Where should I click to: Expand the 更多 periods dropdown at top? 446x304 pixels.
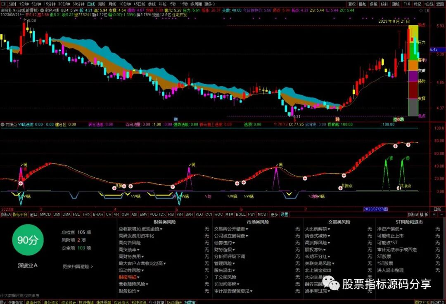[x=209, y=4]
